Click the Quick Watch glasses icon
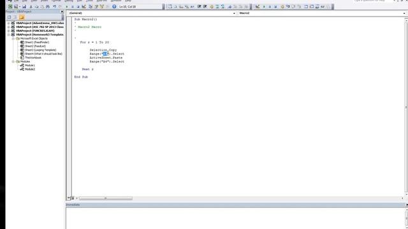Screen dimensions: 408x229 pyautogui.click(x=323, y=6)
